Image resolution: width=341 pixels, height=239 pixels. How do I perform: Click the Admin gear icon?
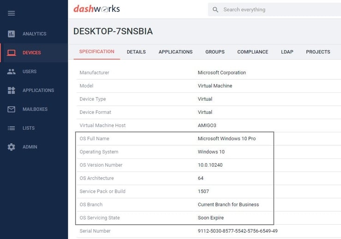(12, 147)
